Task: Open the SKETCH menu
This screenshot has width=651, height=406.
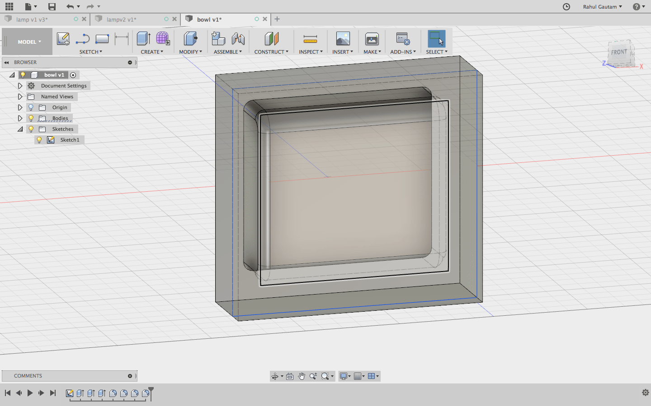Action: coord(91,52)
